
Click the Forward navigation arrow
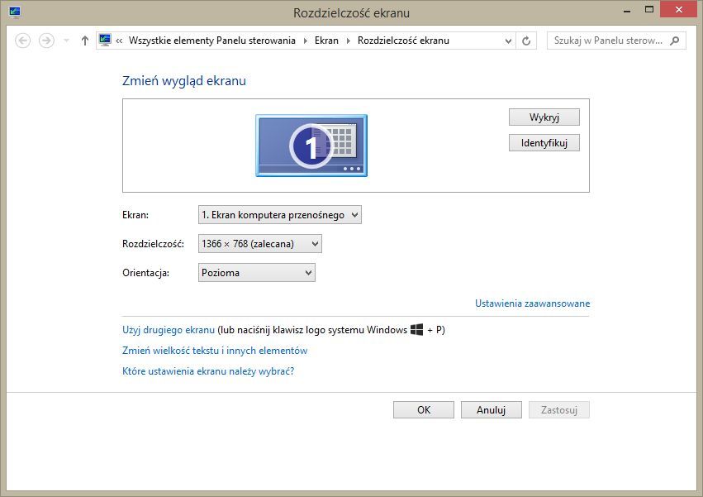coord(46,41)
